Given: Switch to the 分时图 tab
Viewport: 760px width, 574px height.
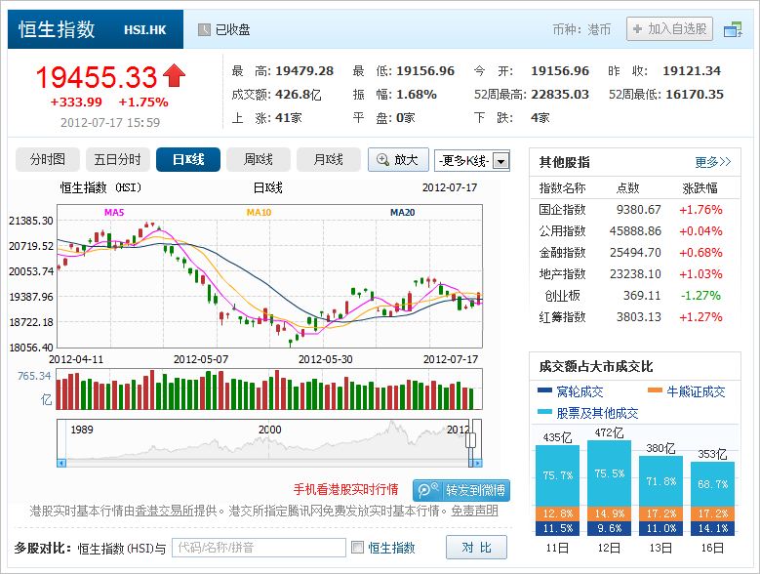Looking at the screenshot, I should point(48,159).
